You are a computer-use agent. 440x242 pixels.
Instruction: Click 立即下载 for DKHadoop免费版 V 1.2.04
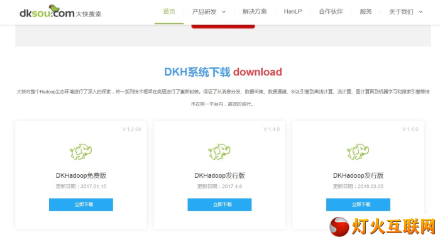81,205
